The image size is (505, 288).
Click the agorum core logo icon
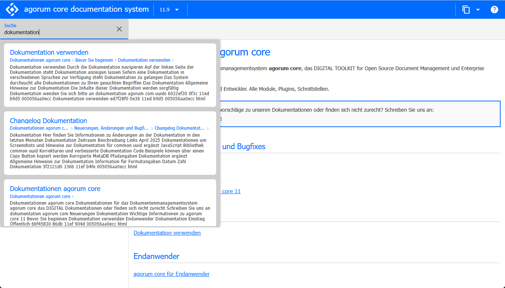12,9
